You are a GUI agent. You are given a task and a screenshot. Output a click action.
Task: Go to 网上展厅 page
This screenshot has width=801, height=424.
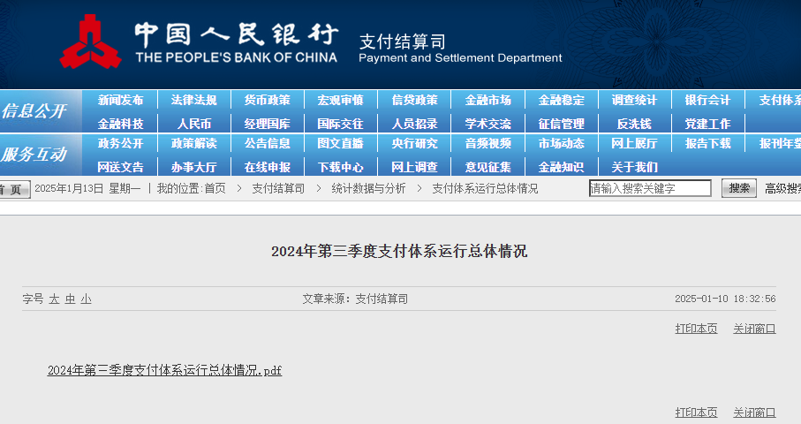tap(634, 144)
